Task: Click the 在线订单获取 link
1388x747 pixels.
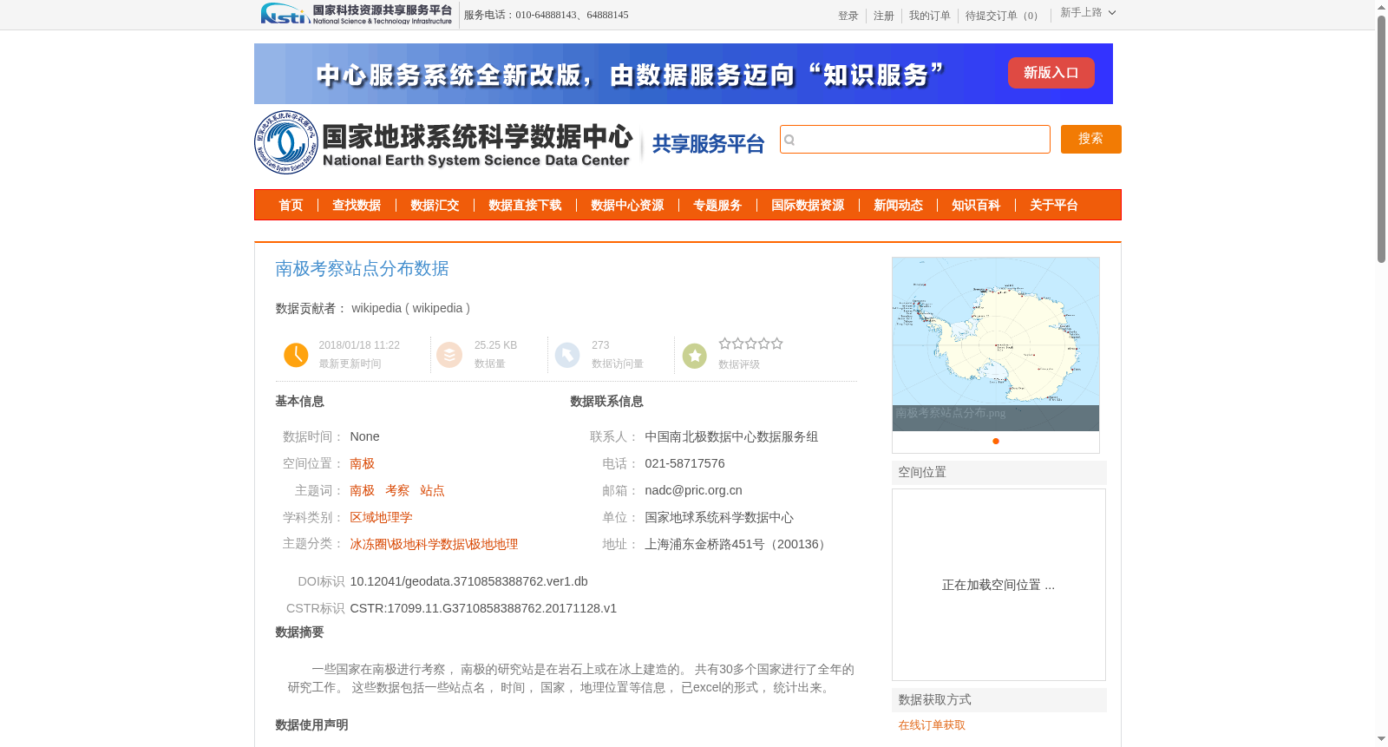Action: [x=932, y=725]
